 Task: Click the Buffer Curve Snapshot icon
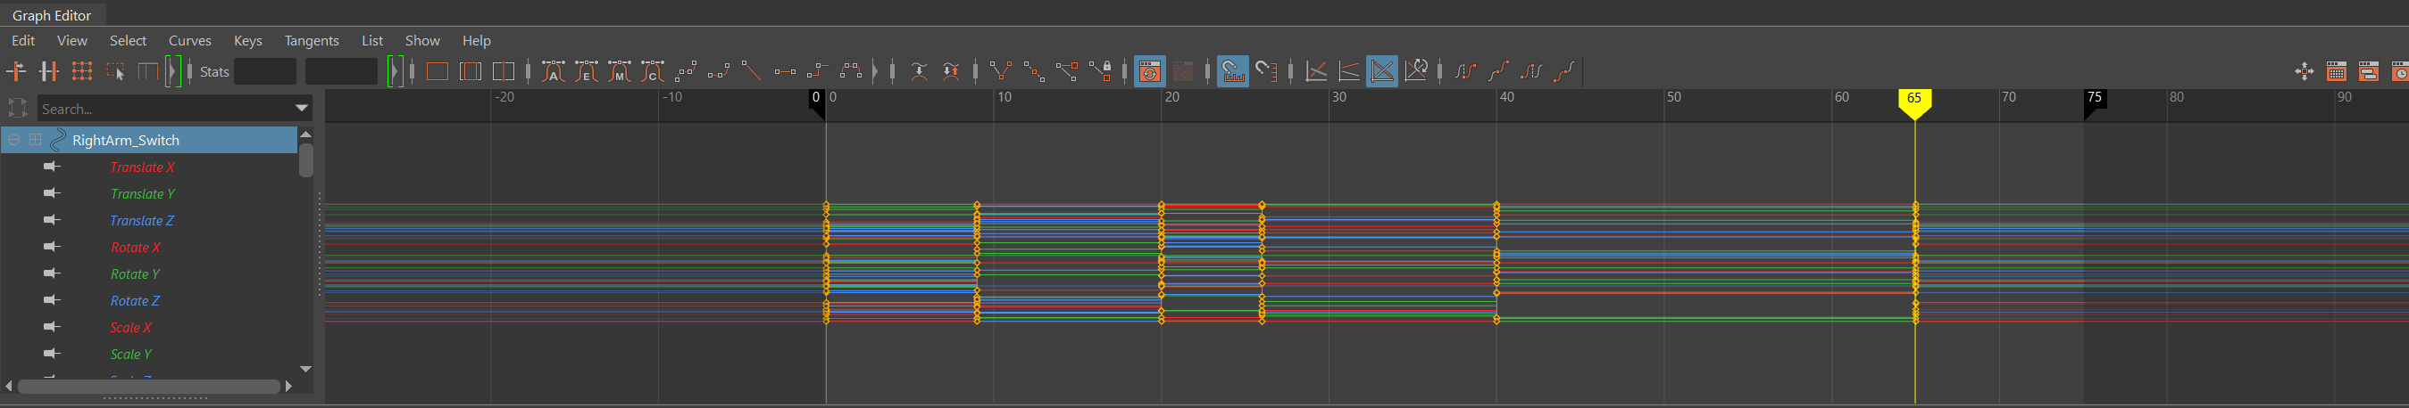point(920,71)
